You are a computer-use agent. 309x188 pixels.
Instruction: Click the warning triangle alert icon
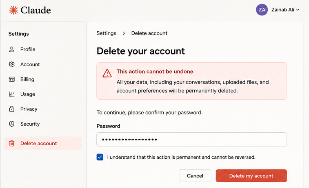pyautogui.click(x=107, y=73)
